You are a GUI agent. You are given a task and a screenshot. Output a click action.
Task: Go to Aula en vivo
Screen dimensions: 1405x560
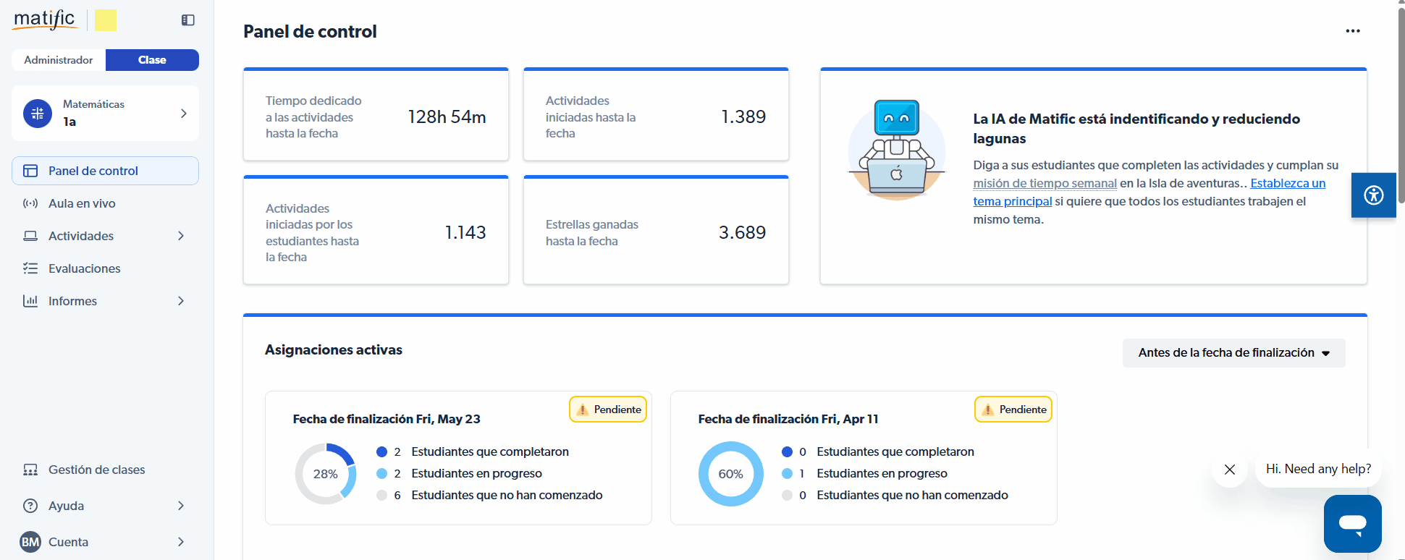82,203
